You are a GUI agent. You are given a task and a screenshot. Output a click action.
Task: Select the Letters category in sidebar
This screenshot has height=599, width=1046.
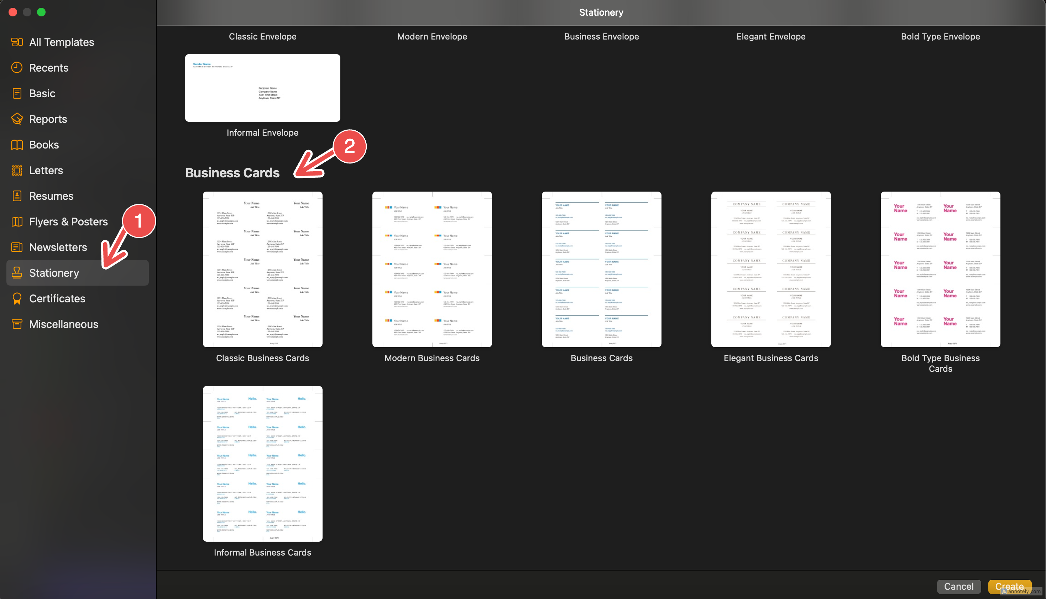tap(46, 170)
